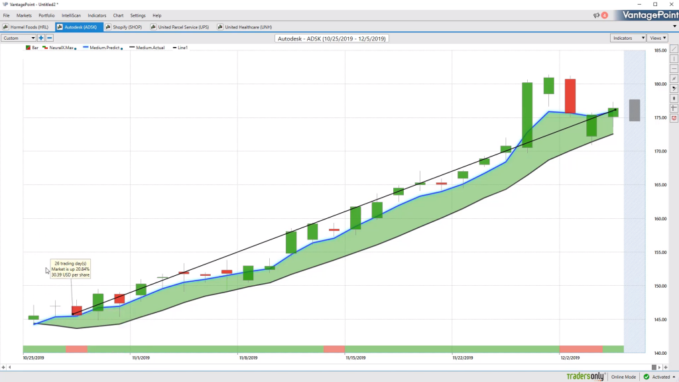Click the green Activated checkmark icon
This screenshot has width=679, height=382.
tap(647, 377)
